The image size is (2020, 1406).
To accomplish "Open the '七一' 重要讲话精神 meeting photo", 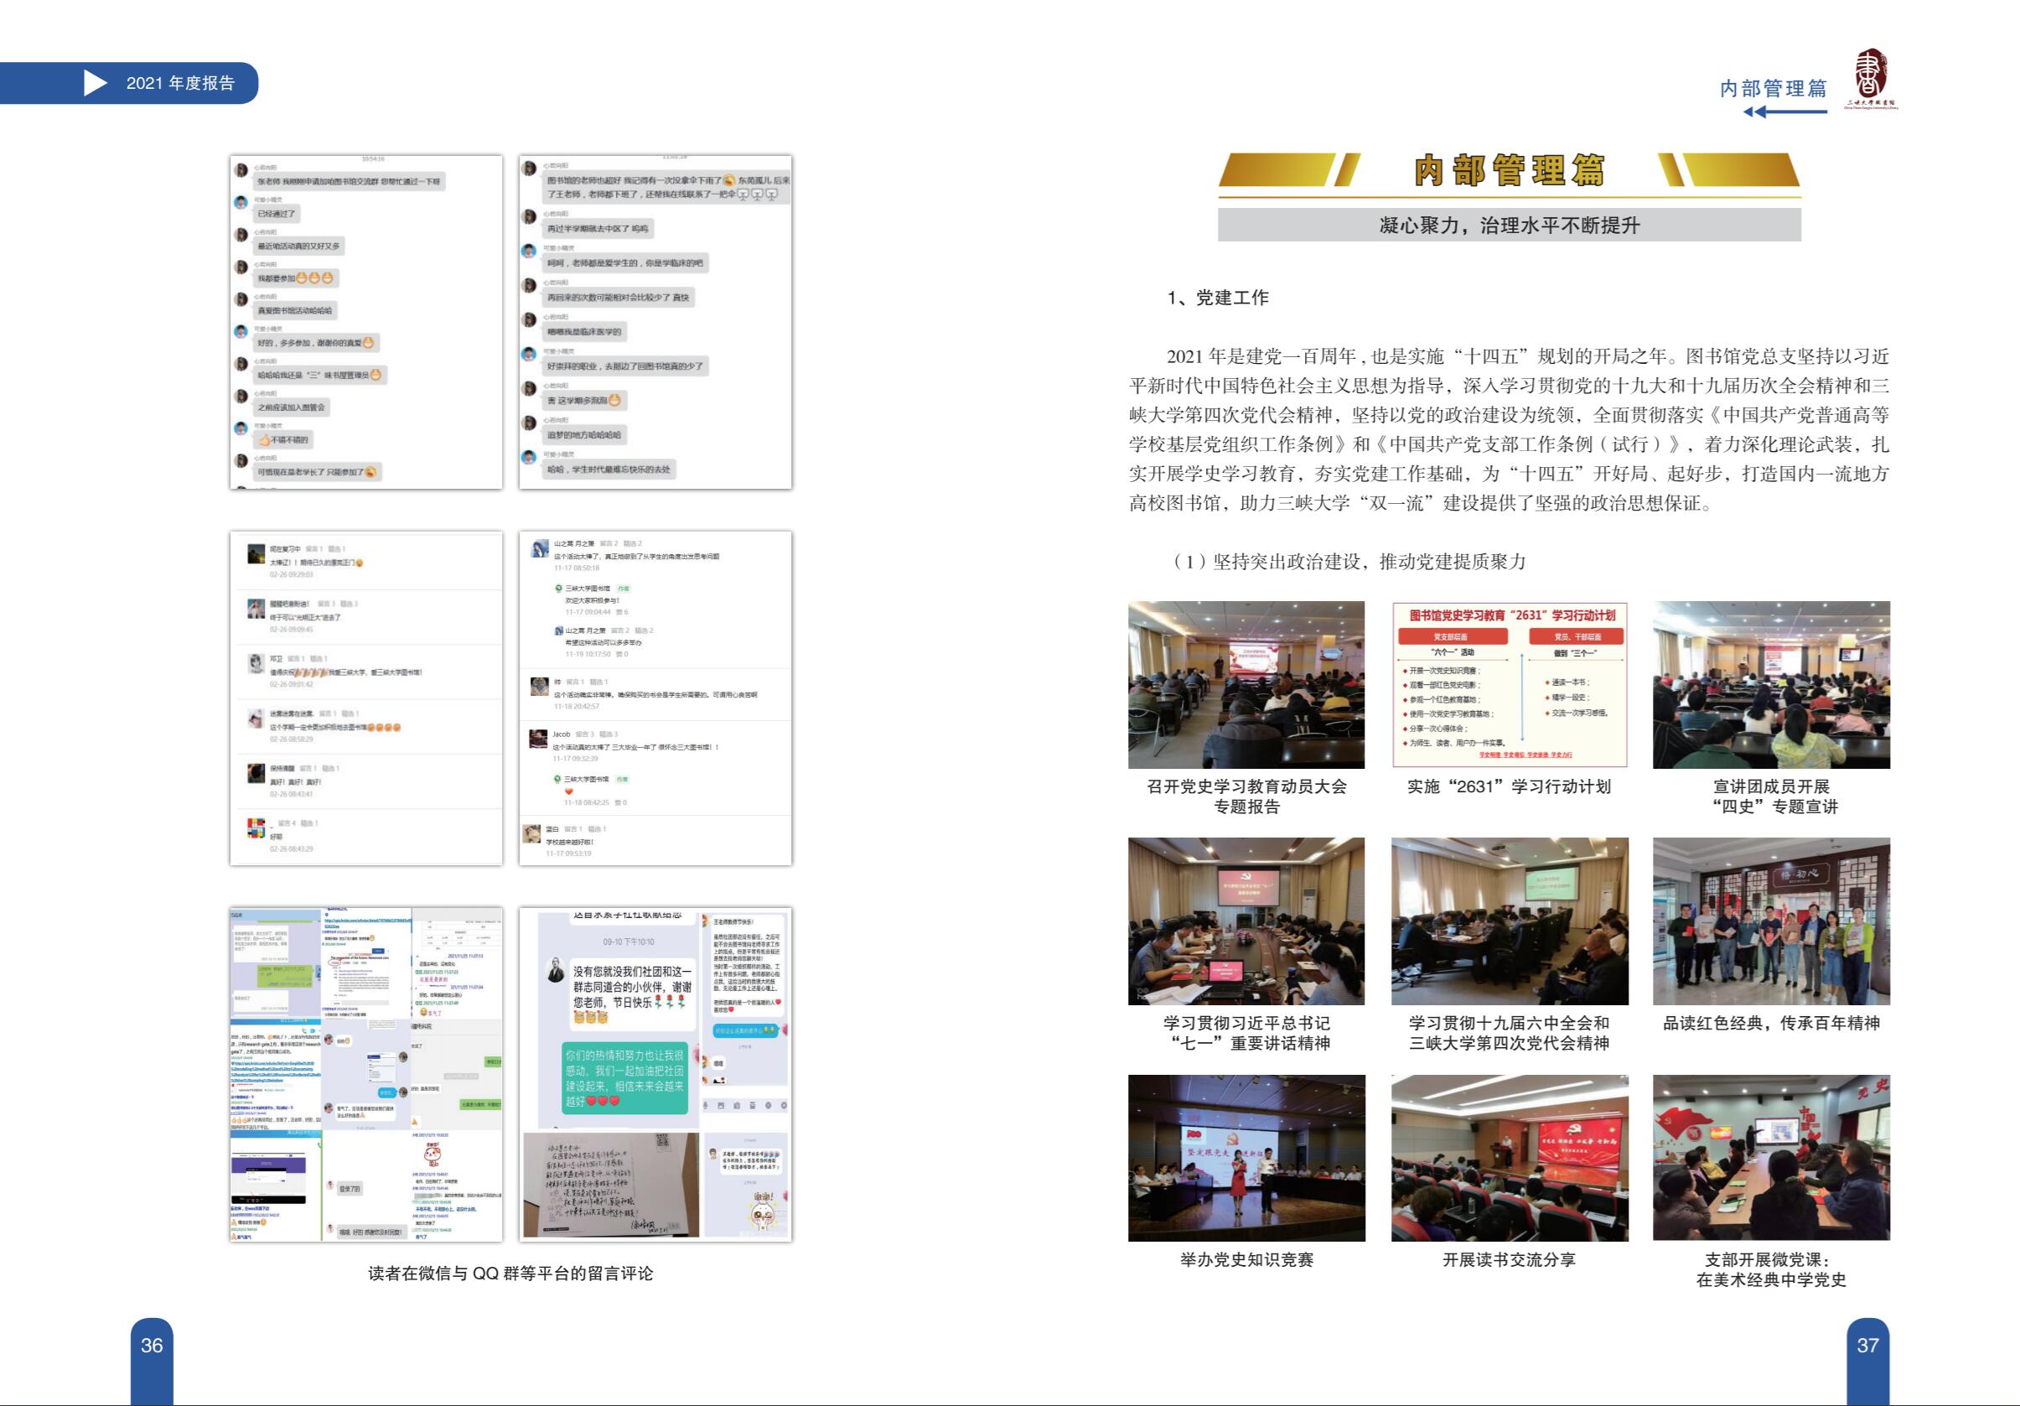I will 1246,921.
